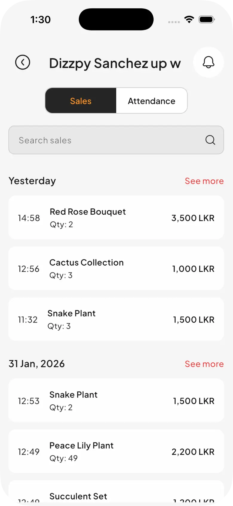The image size is (233, 506).
Task: Select the 12:53 Snake Plant sale
Action: tap(116, 400)
